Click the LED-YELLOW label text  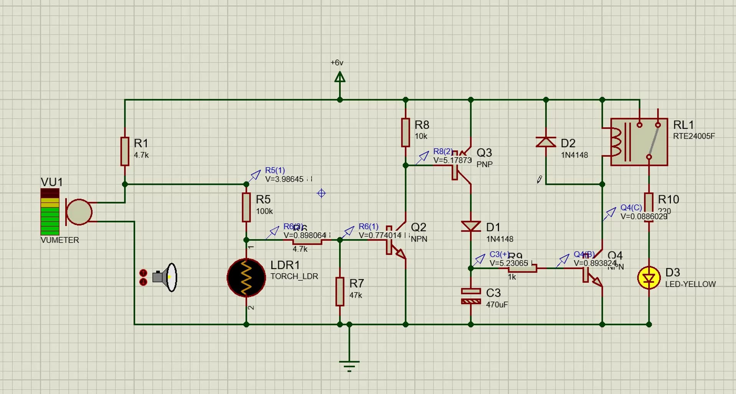690,284
